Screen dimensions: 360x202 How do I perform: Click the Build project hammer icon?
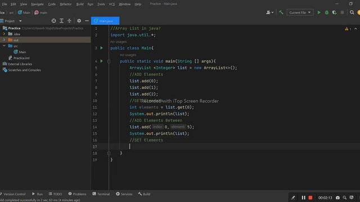pos(281,12)
